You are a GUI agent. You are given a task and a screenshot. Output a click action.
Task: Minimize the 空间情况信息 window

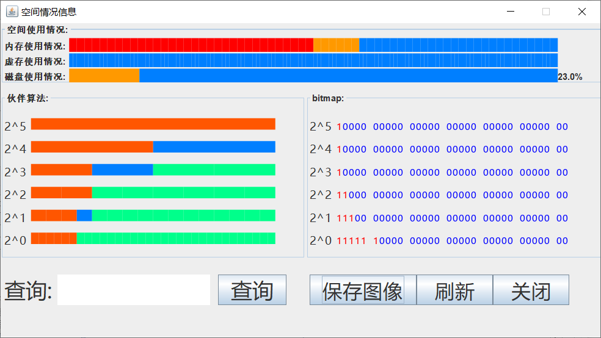pos(511,12)
